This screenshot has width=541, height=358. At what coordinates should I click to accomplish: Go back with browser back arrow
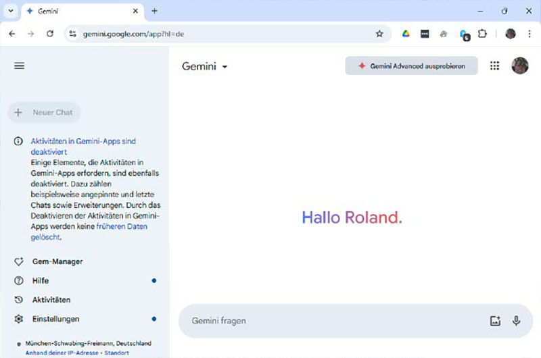coord(12,34)
